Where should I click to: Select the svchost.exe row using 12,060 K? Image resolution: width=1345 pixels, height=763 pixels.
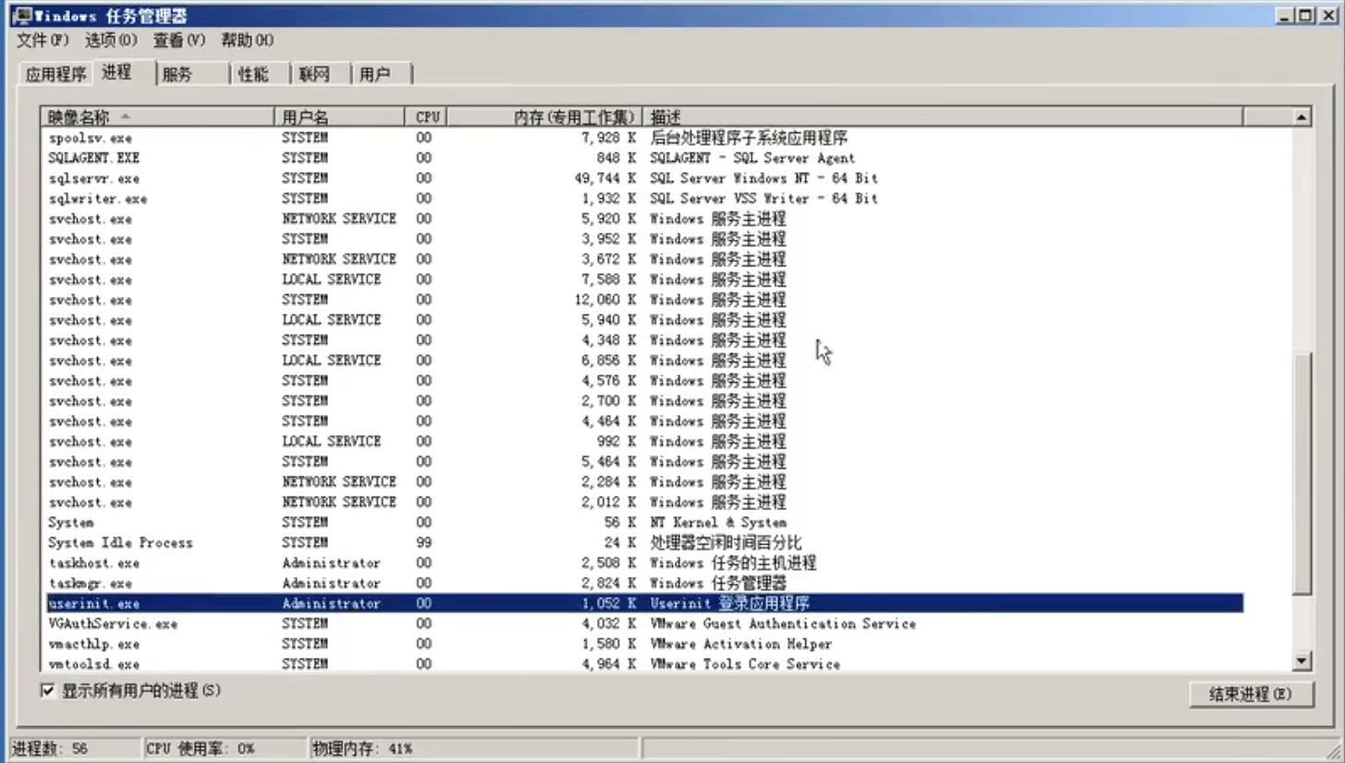[644, 300]
